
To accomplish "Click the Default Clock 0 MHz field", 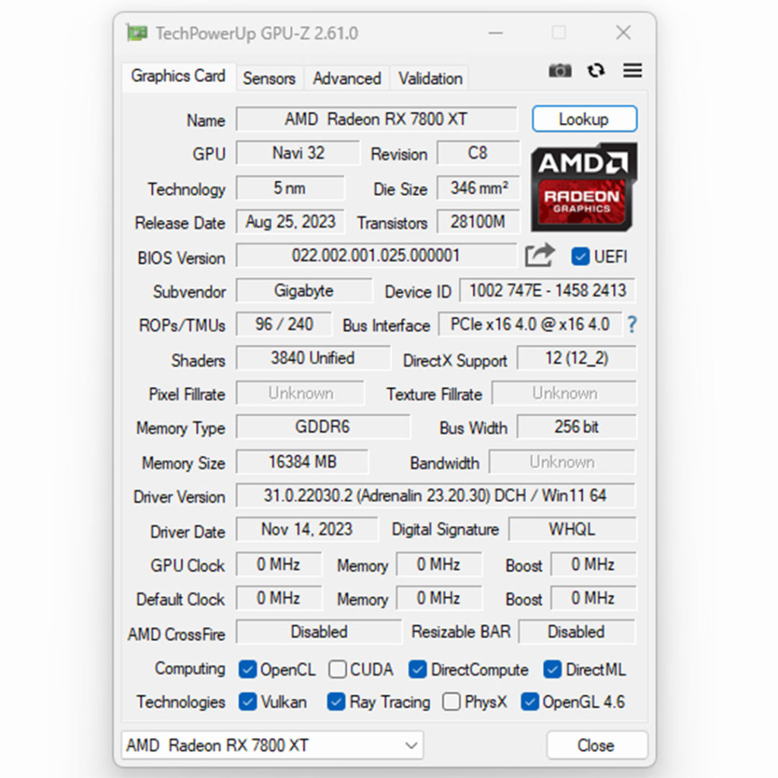I will pyautogui.click(x=278, y=599).
